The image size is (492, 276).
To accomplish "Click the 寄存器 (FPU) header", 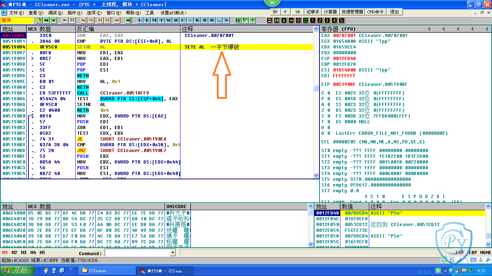I will pos(339,29).
